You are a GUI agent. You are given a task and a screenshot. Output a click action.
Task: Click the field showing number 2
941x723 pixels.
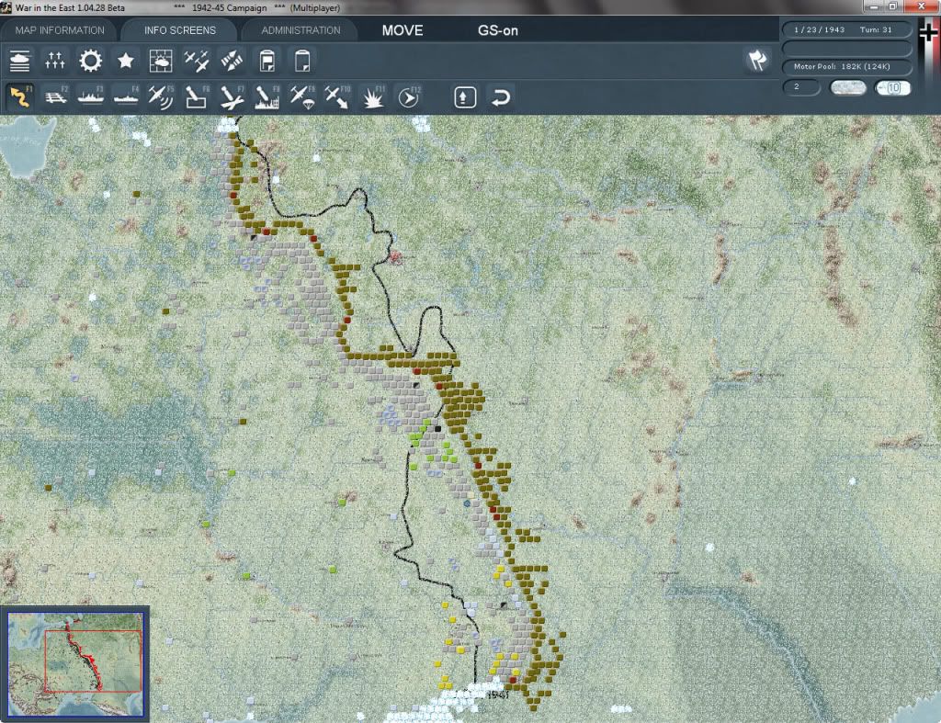pyautogui.click(x=801, y=87)
